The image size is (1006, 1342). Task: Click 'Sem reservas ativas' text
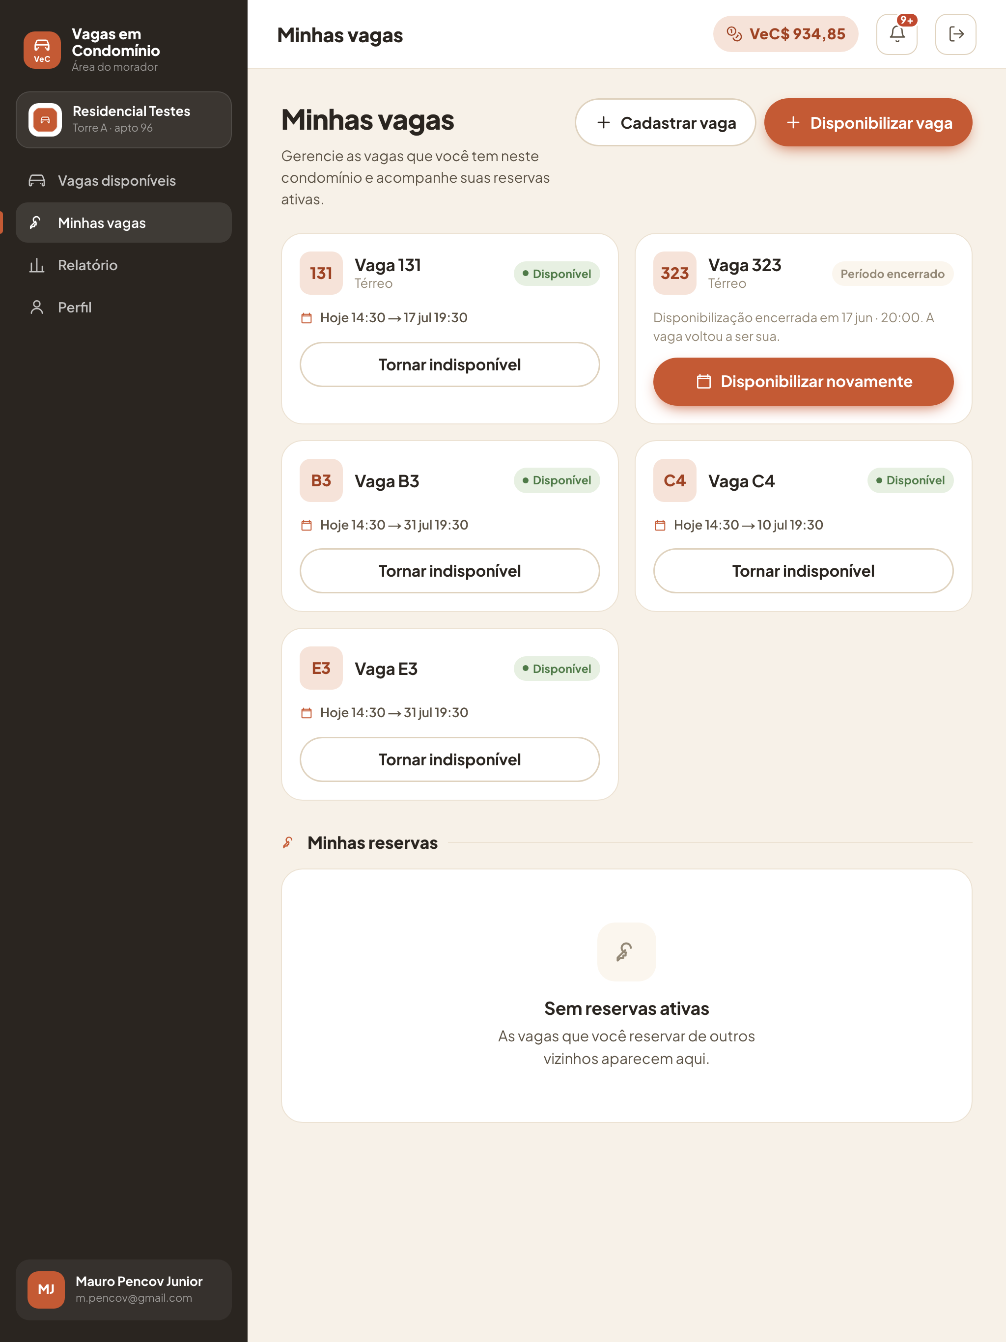[x=626, y=1009]
